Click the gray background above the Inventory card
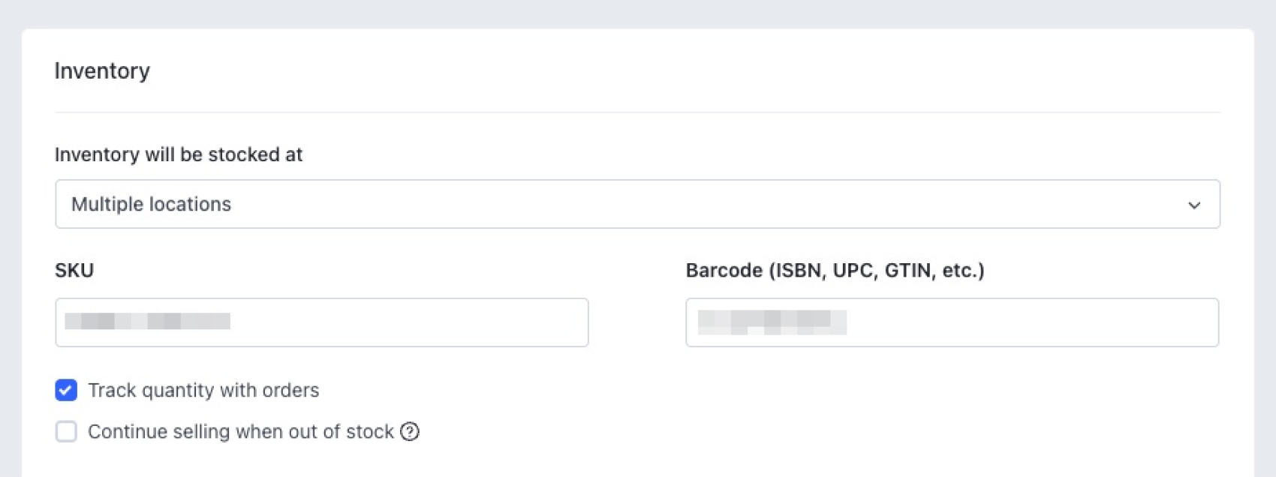Viewport: 1276px width, 477px height. click(637, 13)
